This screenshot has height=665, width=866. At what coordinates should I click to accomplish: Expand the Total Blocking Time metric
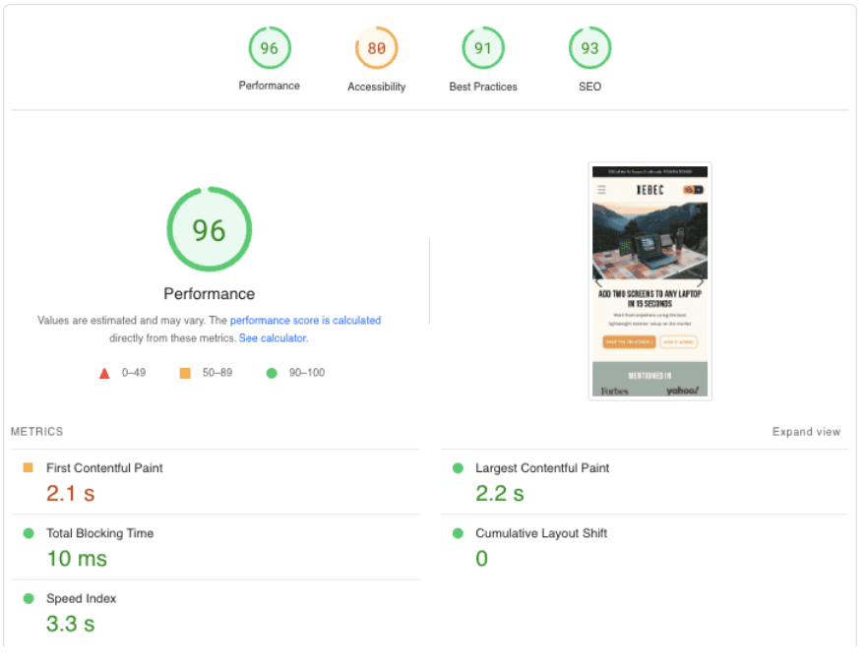click(99, 533)
